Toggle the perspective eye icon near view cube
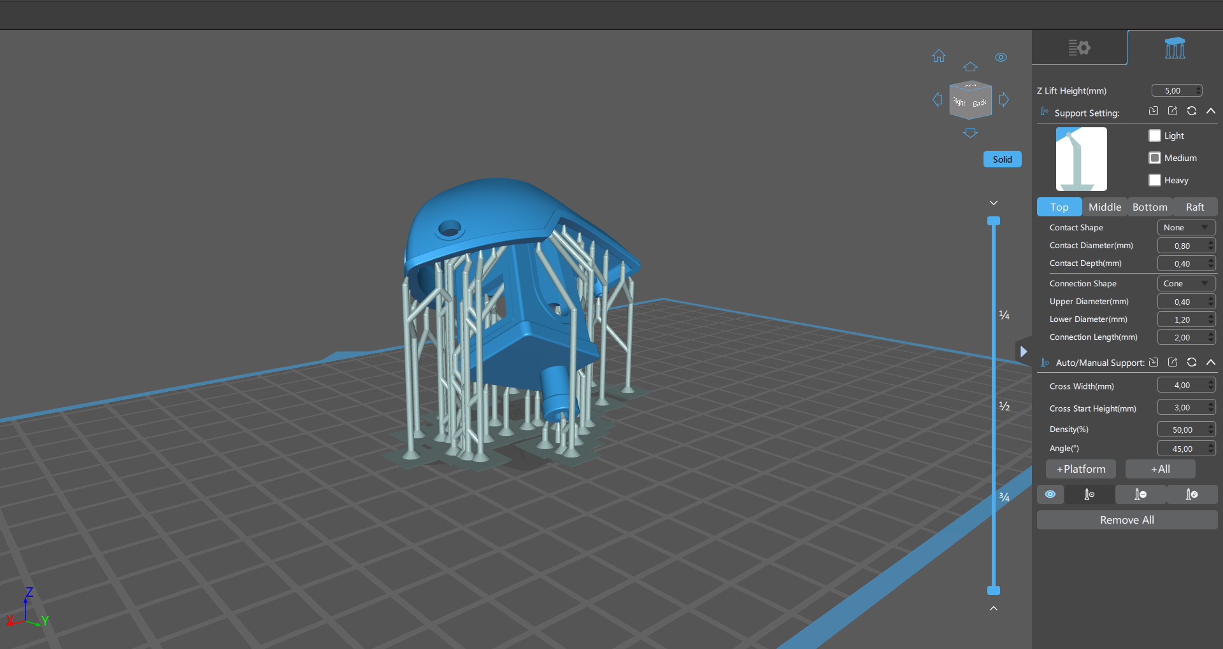 point(1001,57)
